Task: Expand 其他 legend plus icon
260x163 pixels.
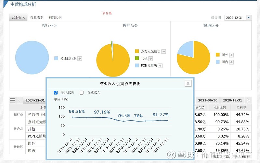Action: [150, 59]
